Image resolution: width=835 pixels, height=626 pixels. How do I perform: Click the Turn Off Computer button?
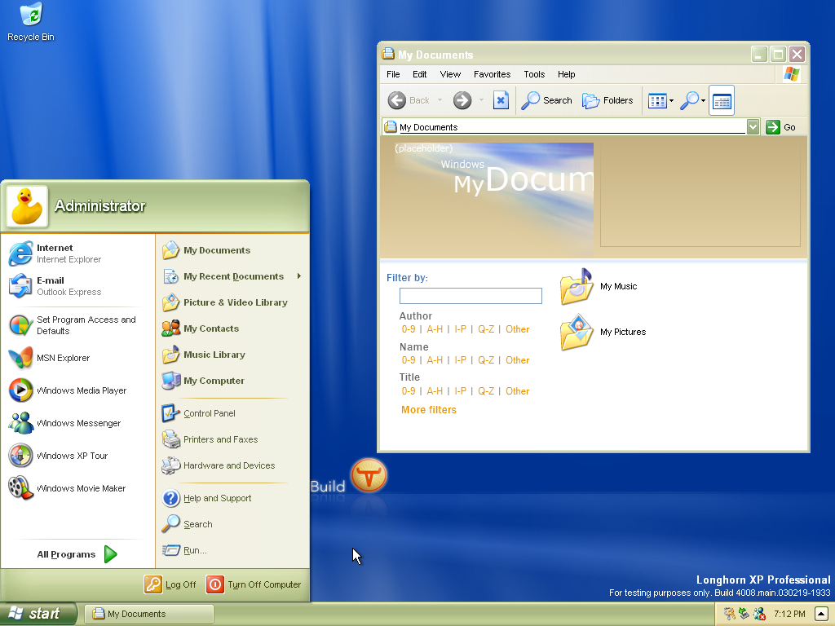point(254,584)
